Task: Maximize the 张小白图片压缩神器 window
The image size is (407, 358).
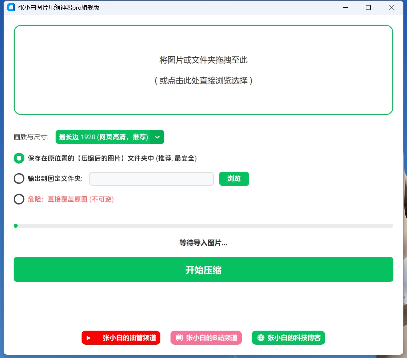Action: pos(368,7)
